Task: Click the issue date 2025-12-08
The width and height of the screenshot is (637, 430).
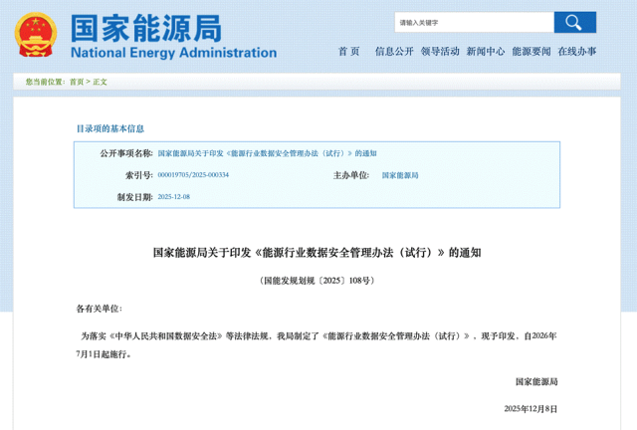Action: pyautogui.click(x=173, y=197)
